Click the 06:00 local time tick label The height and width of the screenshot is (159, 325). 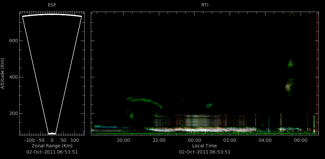click(301, 141)
